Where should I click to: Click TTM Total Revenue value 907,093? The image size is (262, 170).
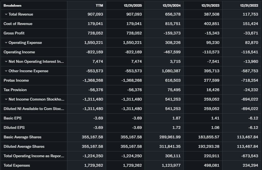click(x=95, y=14)
